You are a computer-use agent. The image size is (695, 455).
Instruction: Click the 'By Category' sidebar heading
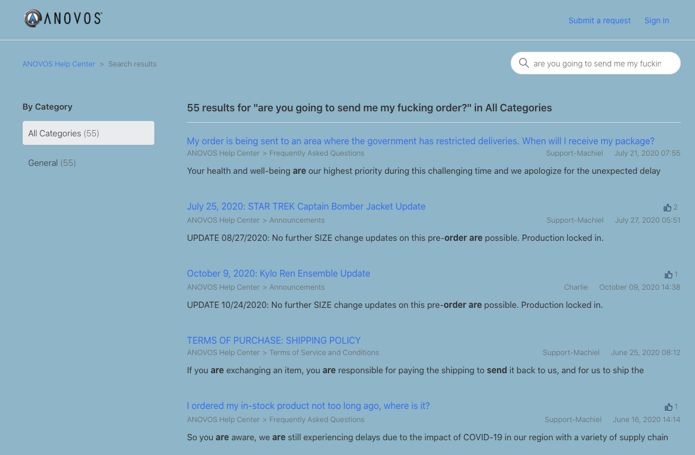48,107
